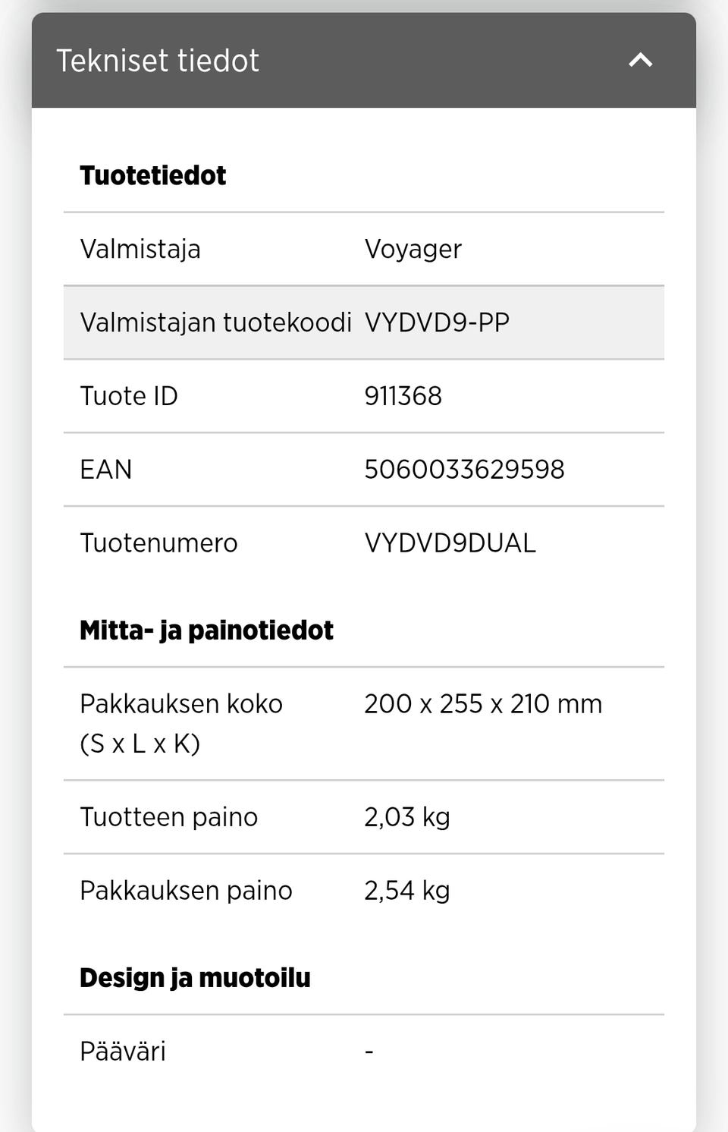Viewport: 728px width, 1132px height.
Task: Click the product ID value 911368
Action: (x=403, y=396)
